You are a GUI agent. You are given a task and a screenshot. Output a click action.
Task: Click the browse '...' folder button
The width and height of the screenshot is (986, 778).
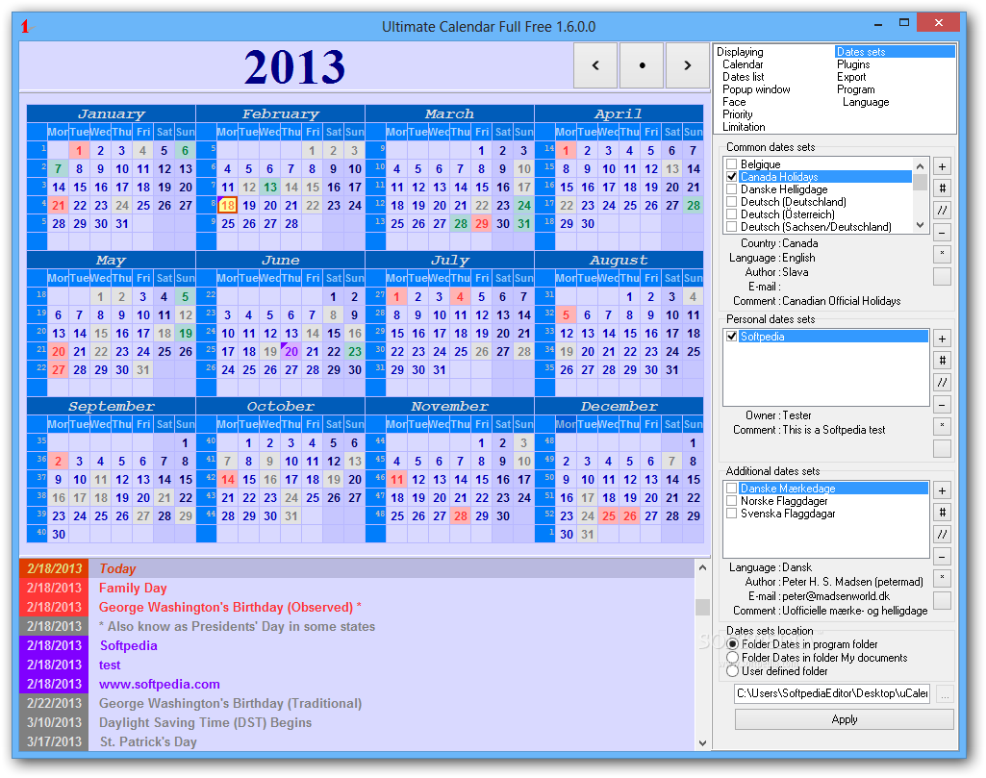[x=945, y=693]
